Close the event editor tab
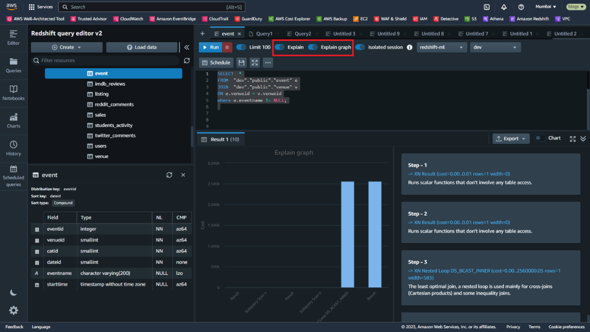Viewport: 590px width, 332px height. (239, 34)
